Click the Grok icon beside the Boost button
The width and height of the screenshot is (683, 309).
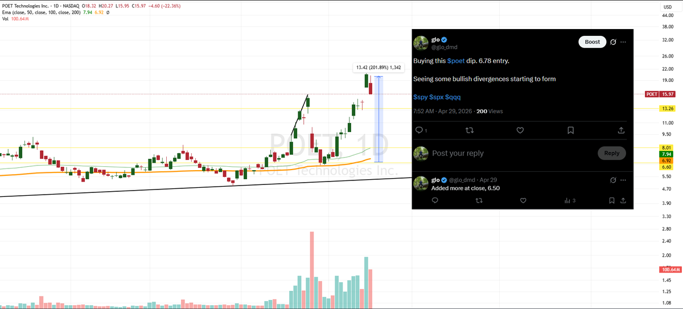[x=613, y=42]
